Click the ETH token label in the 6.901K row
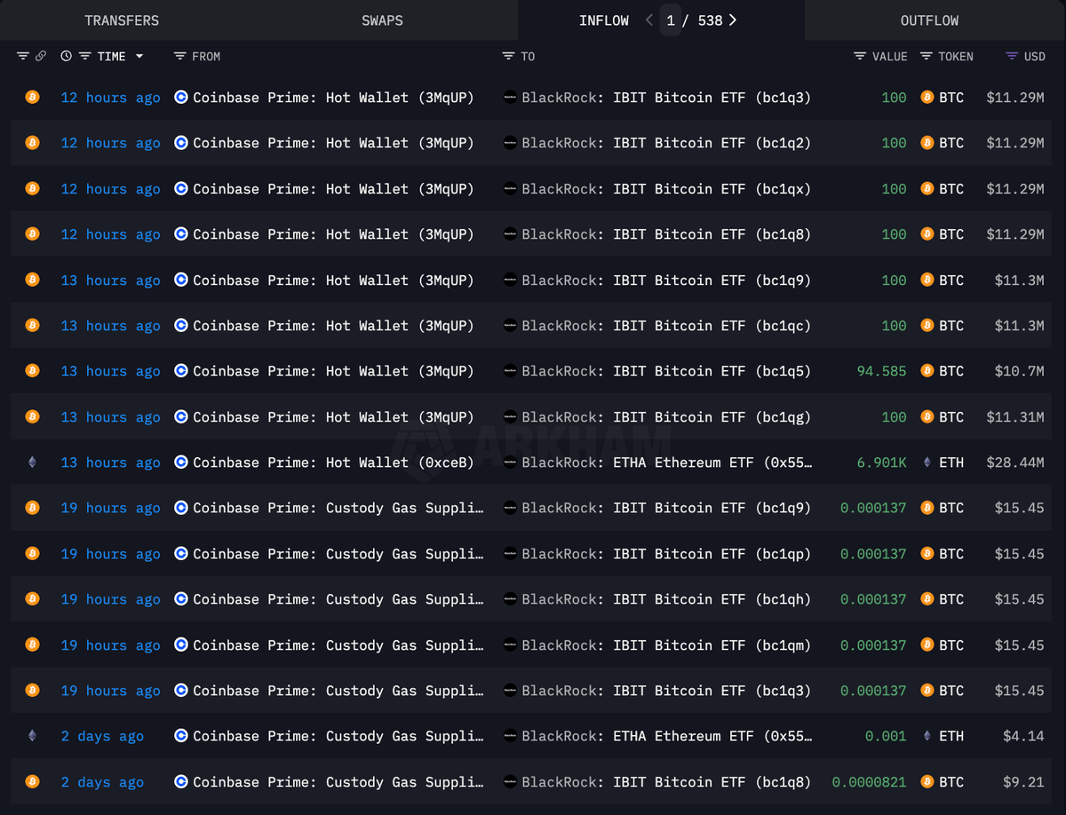 coord(951,463)
